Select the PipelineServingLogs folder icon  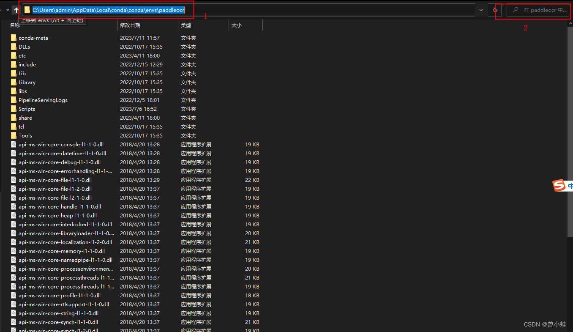pyautogui.click(x=14, y=100)
